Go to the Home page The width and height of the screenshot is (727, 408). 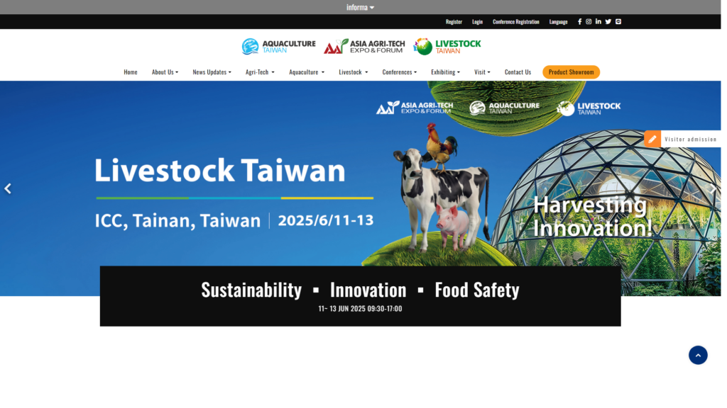tap(131, 72)
